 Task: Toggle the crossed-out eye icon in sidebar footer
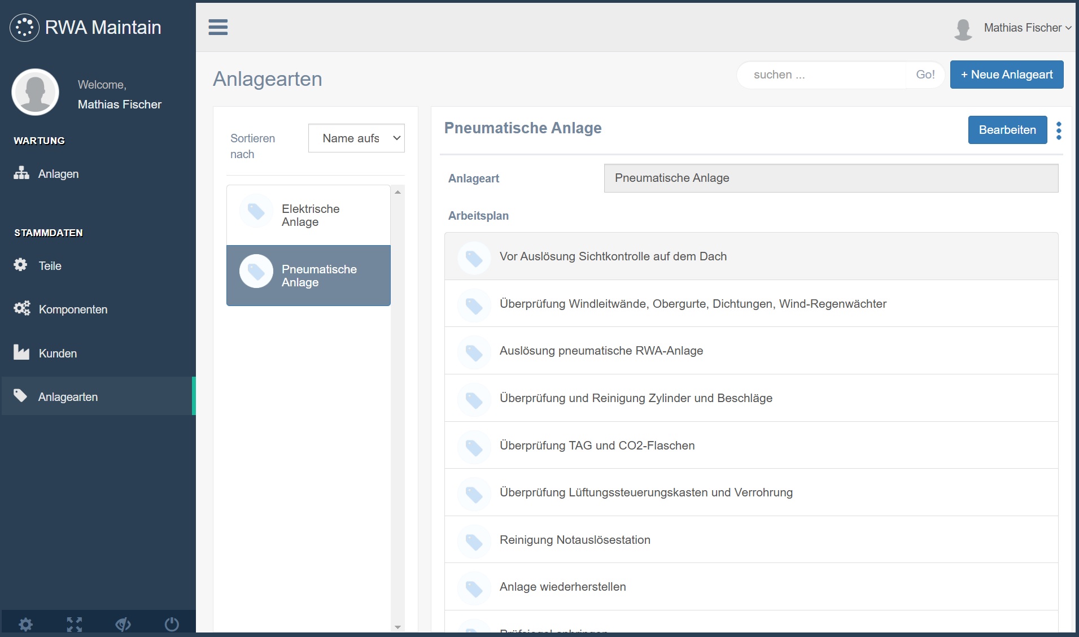123,624
